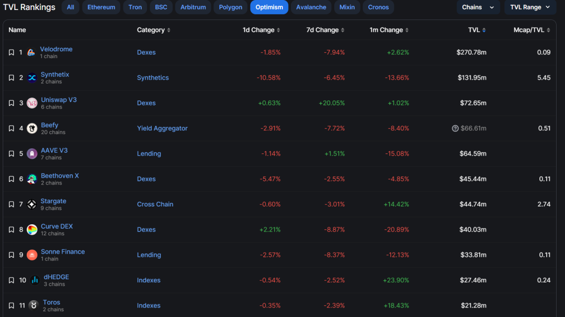Sort by TVL using the sort arrows
Screen dimensions: 565x317
[484, 30]
